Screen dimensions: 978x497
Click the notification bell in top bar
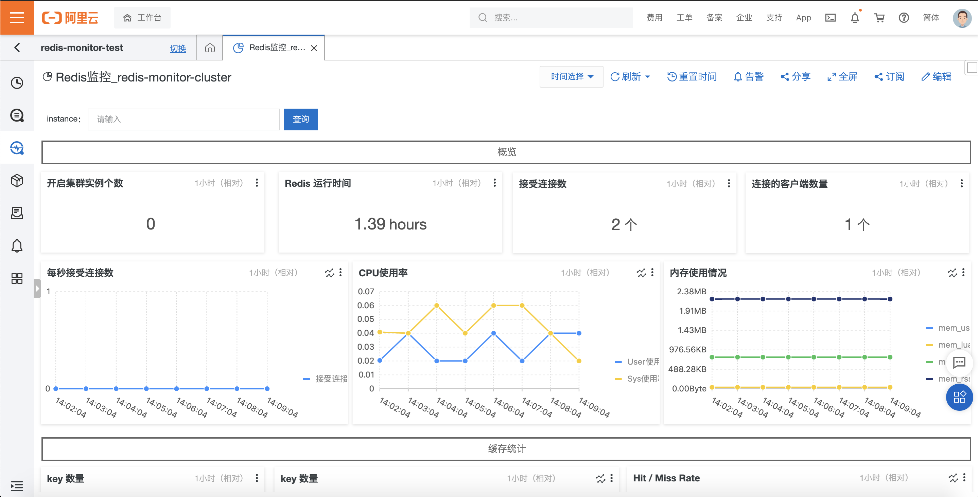855,17
